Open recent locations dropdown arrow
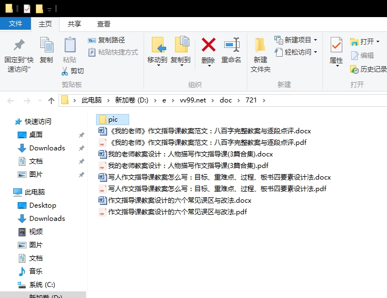The height and width of the screenshot is (298, 387). click(x=40, y=100)
